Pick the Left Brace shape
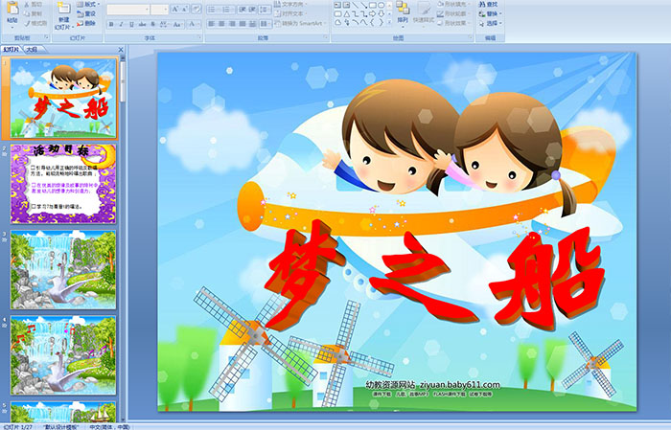Viewport: 671px width, 430px height. (x=372, y=22)
